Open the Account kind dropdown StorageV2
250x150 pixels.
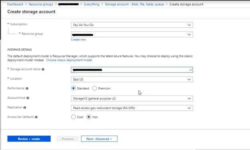coord(132,98)
